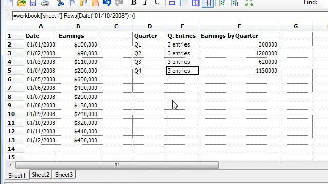The height and width of the screenshot is (184, 328).
Task: Select the Q1 quarter cell
Action: click(x=149, y=44)
